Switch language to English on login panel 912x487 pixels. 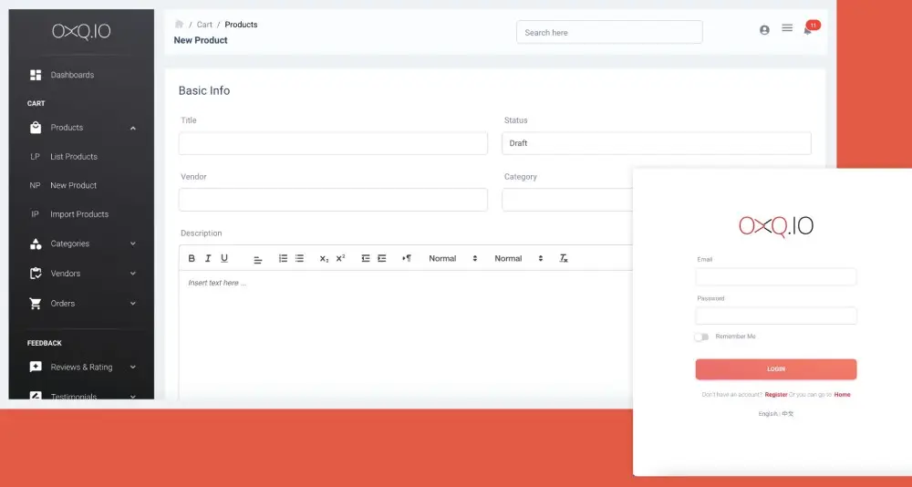pos(767,414)
